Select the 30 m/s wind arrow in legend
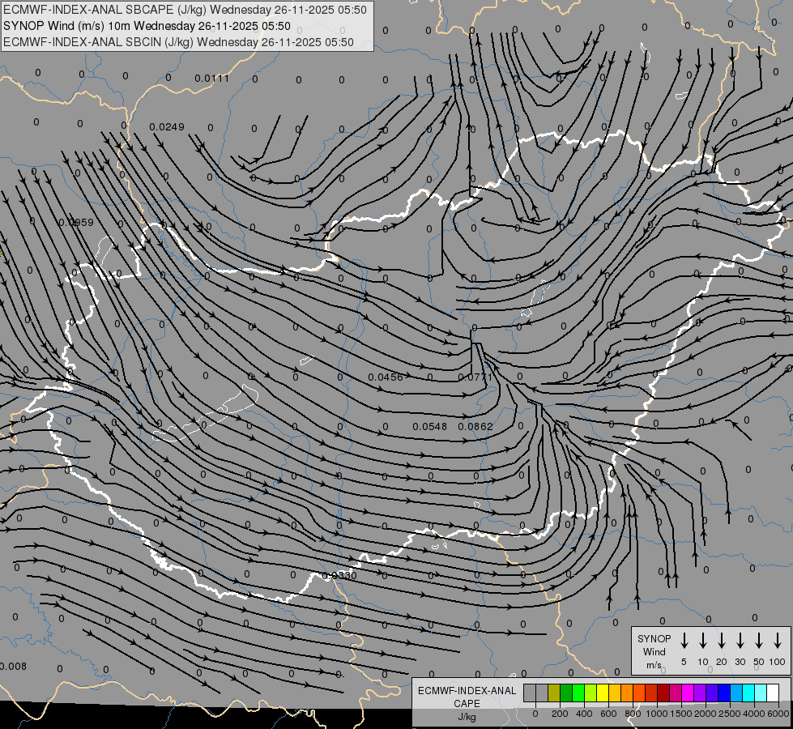 [x=740, y=641]
